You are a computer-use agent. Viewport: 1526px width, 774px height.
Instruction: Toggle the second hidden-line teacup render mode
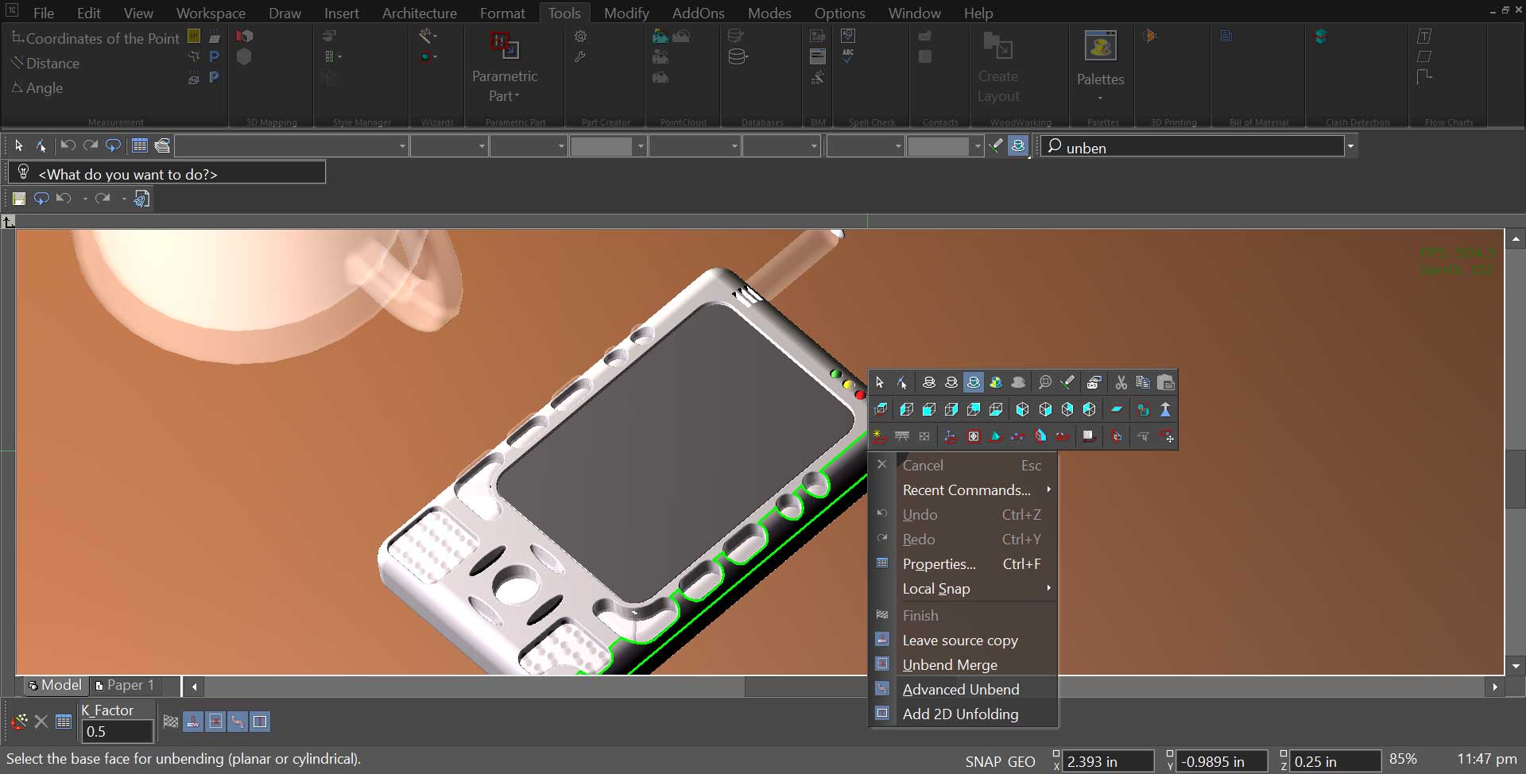[x=951, y=383]
